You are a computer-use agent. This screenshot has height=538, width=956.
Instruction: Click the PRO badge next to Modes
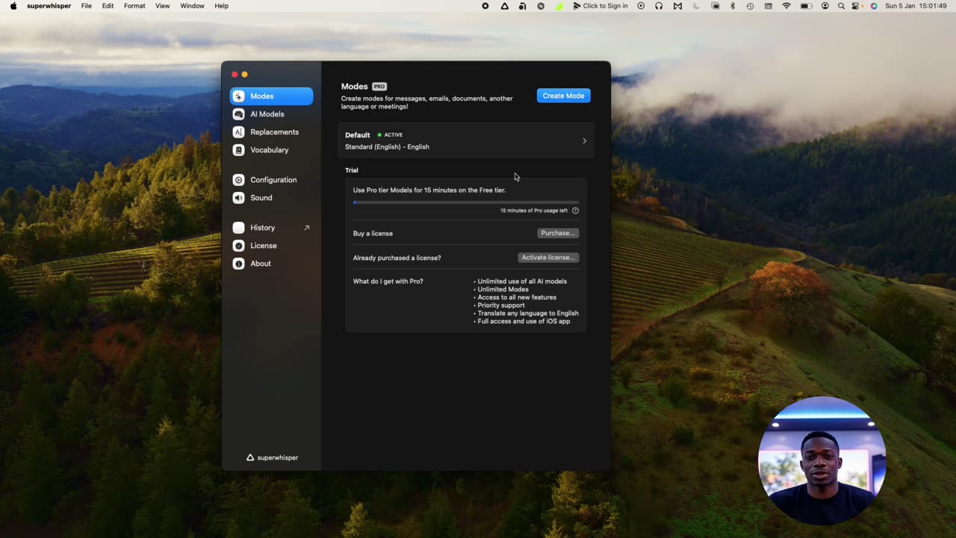pyautogui.click(x=379, y=87)
